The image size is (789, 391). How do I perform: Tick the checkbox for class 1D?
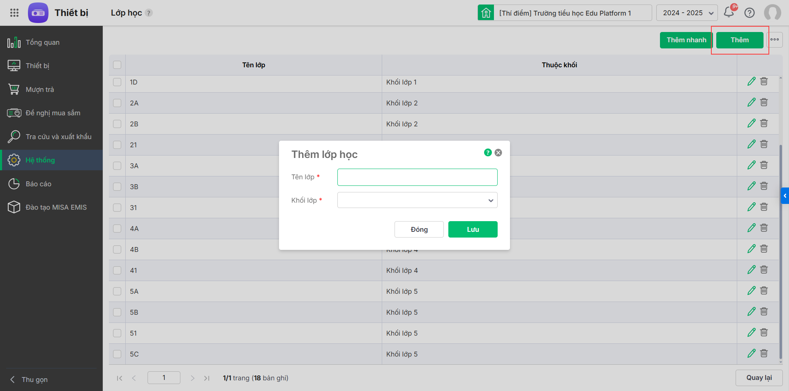(117, 82)
